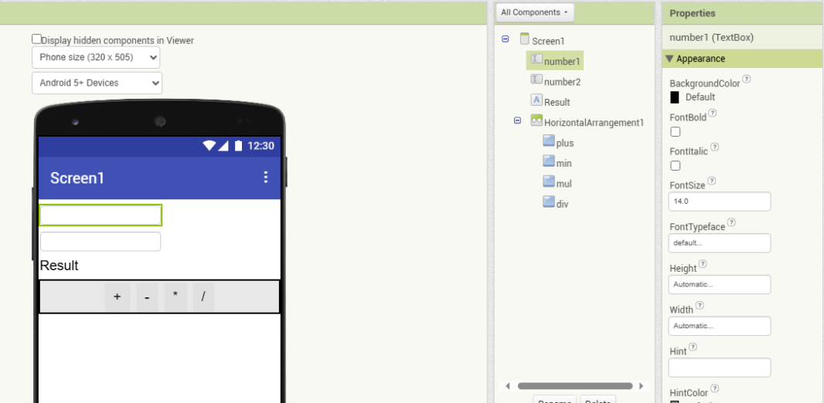Image resolution: width=824 pixels, height=403 pixels.
Task: Enable Display hidden components in Viewer
Action: (36, 39)
